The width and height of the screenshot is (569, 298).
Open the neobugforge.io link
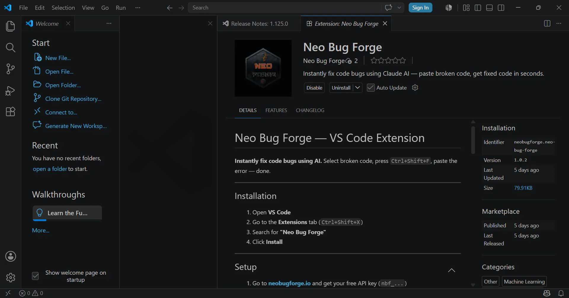[289, 283]
